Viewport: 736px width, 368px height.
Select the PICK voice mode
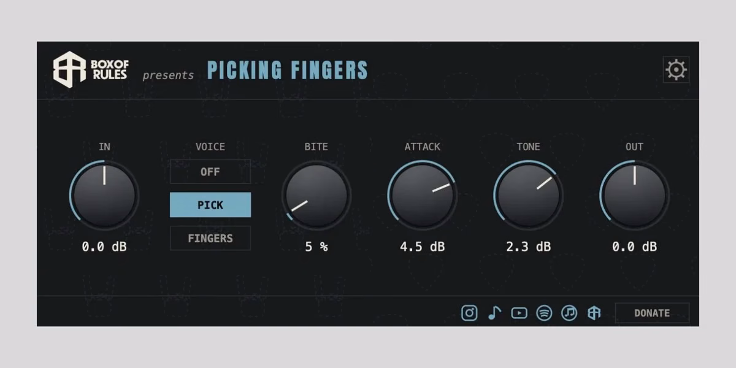click(x=210, y=205)
